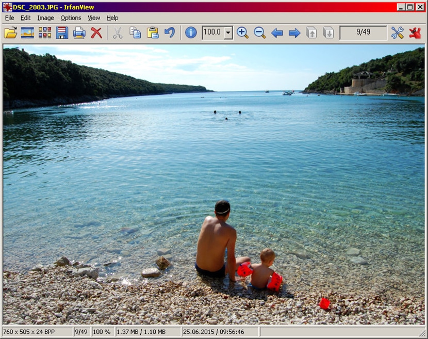The height and width of the screenshot is (339, 428).
Task: Open the Image menu
Action: click(45, 18)
